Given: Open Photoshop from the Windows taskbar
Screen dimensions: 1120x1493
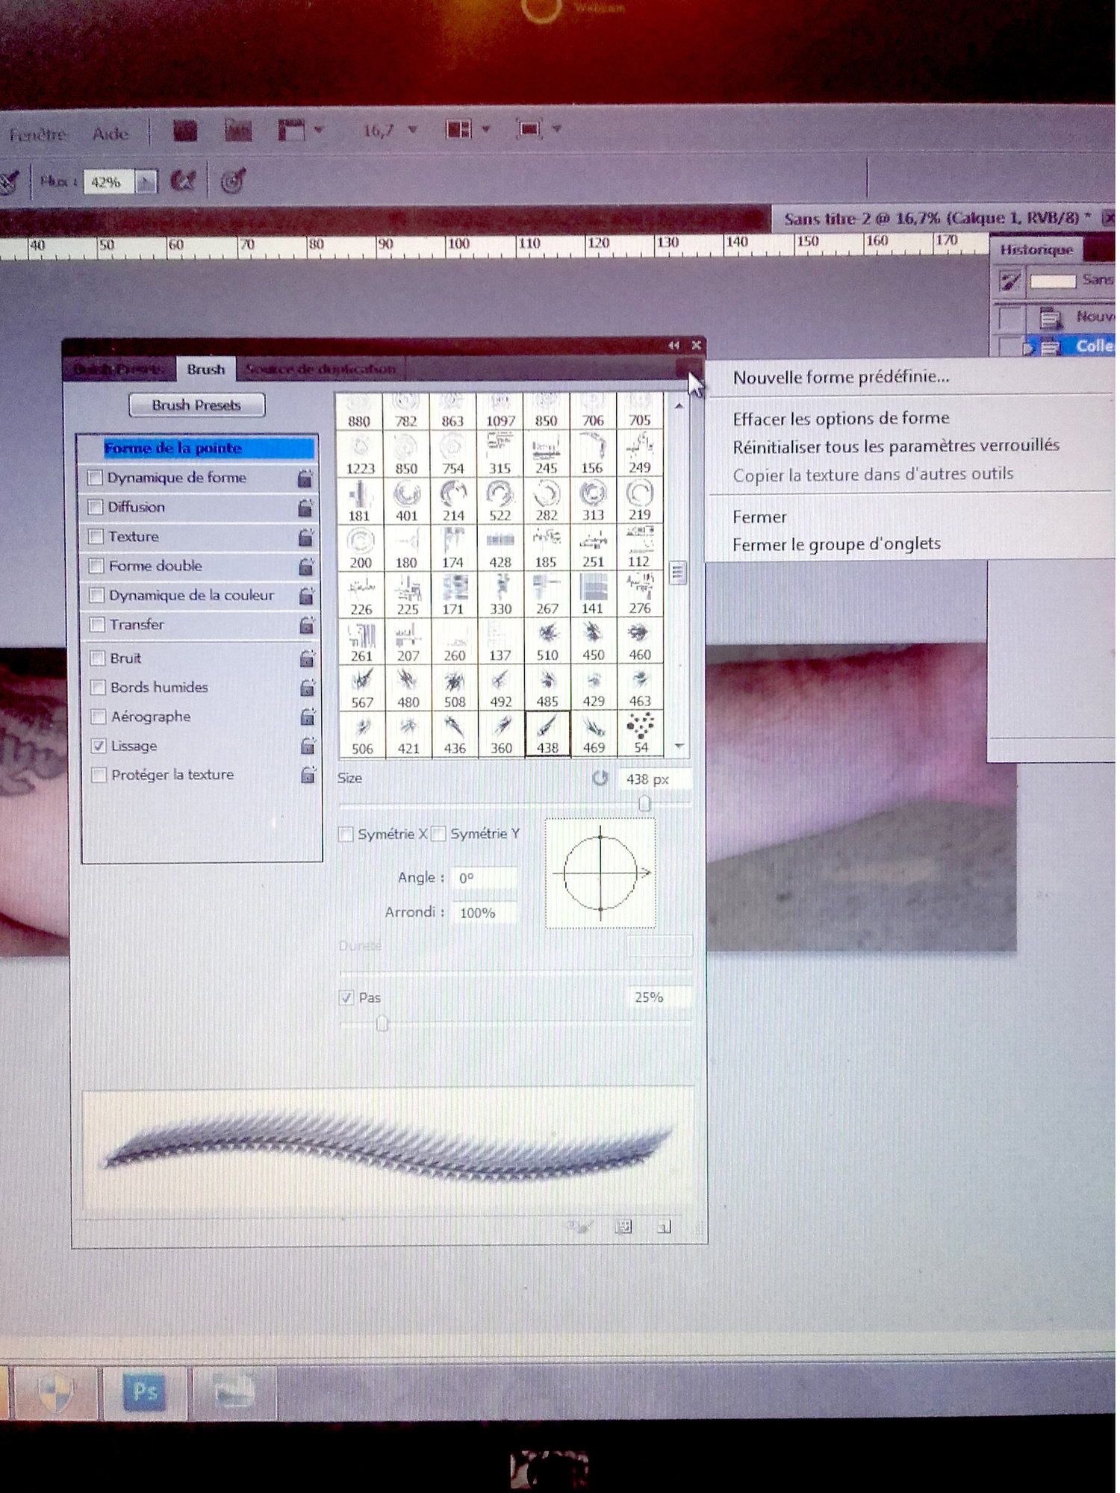Looking at the screenshot, I should [144, 1392].
